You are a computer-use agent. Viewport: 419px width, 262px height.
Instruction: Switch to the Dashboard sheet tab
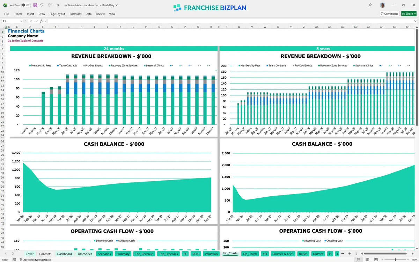click(65, 254)
